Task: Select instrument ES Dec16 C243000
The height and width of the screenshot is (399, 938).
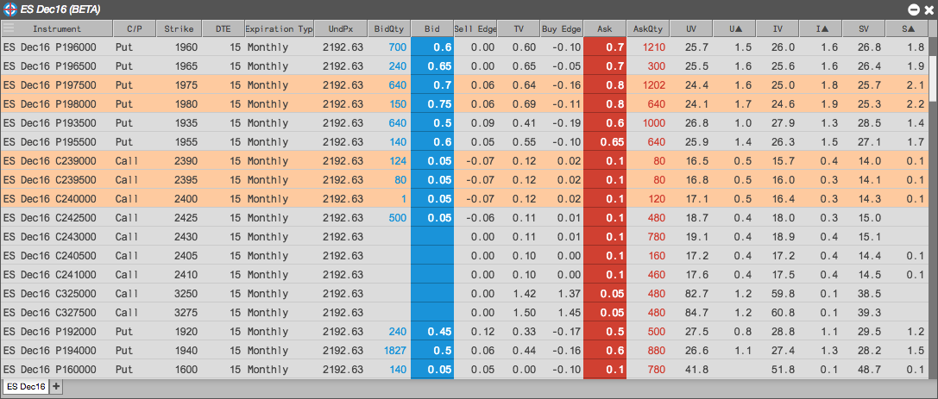Action: pyautogui.click(x=50, y=237)
